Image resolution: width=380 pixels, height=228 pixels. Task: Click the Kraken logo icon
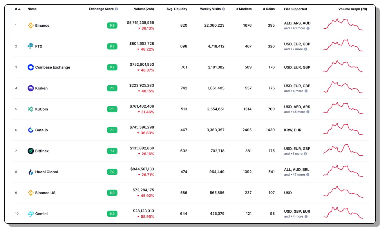[30, 88]
